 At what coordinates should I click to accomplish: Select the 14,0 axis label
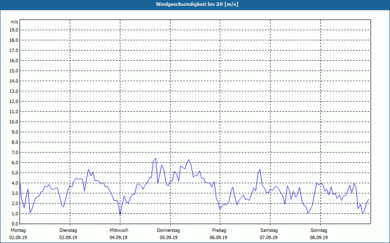(x=14, y=81)
